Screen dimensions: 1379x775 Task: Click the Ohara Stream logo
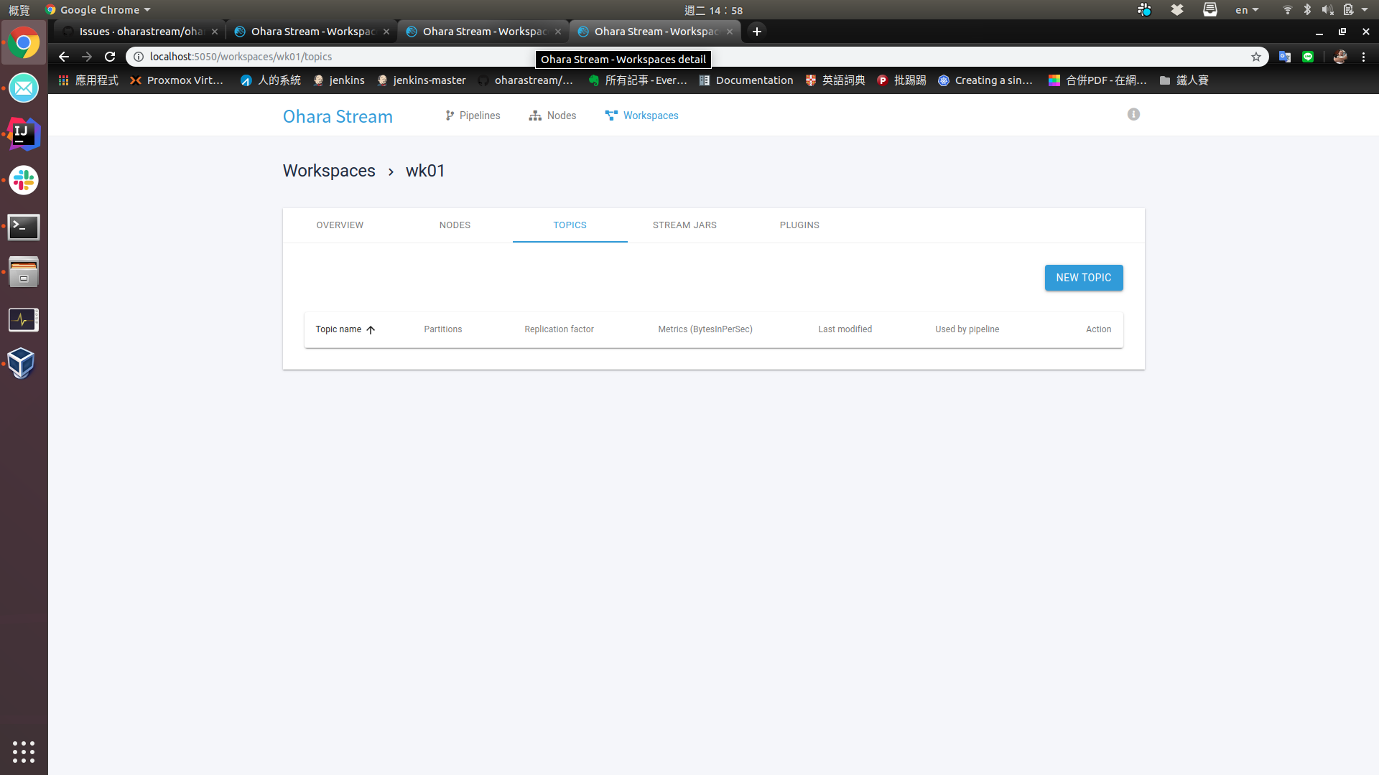pyautogui.click(x=338, y=116)
